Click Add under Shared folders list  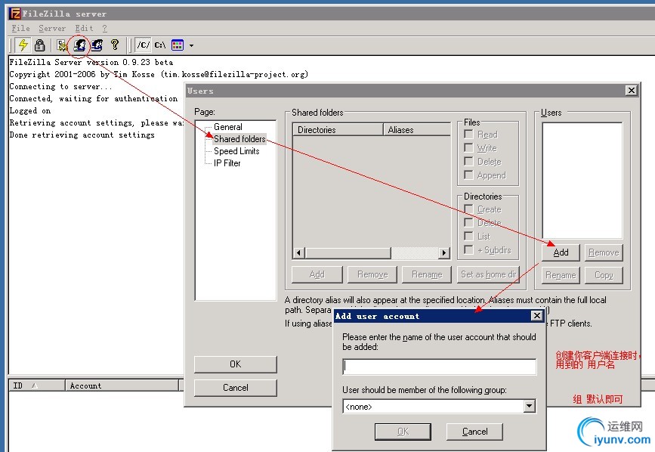pyautogui.click(x=317, y=274)
